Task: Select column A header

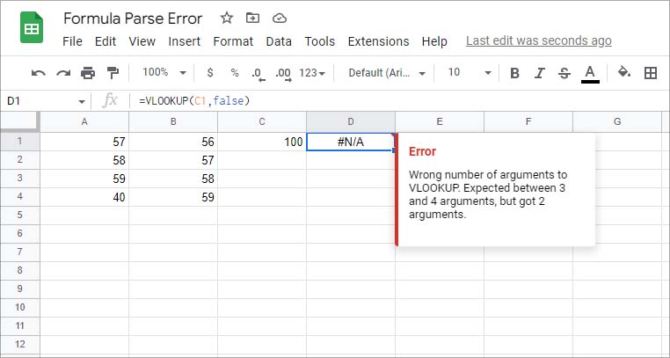Action: pos(84,121)
